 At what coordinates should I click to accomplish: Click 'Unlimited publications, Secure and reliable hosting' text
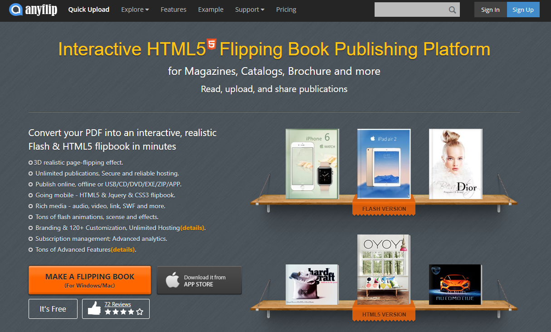[x=106, y=173]
